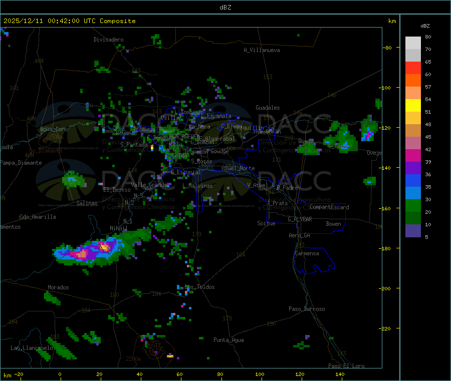Screen dimensions: 451x381
Task: Click the 'J_Prats' map label
Action: coord(278,203)
